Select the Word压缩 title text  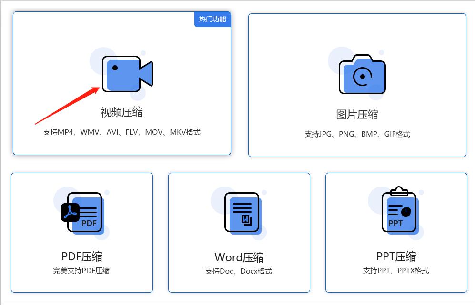point(239,257)
